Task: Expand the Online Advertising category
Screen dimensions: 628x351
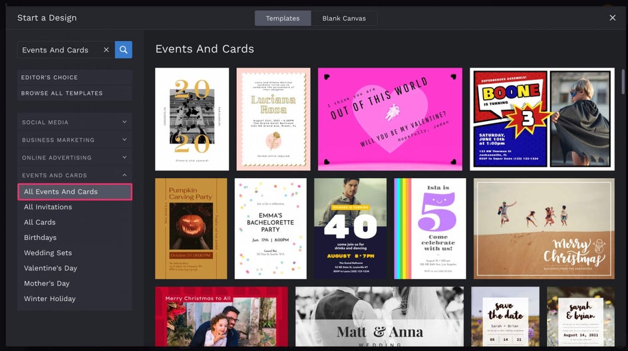Action: point(75,158)
